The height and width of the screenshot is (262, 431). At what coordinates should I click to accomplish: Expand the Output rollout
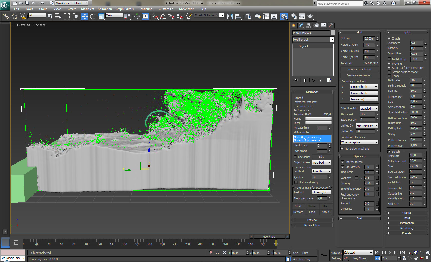coord(407,213)
